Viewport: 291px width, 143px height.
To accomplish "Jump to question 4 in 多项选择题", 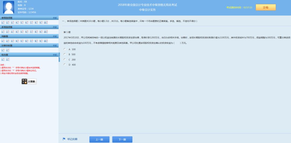I will pyautogui.click(x=17, y=32).
